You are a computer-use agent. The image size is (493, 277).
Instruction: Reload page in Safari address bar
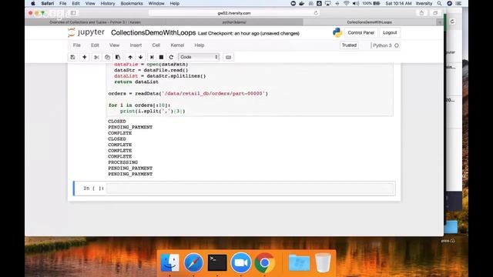click(316, 13)
